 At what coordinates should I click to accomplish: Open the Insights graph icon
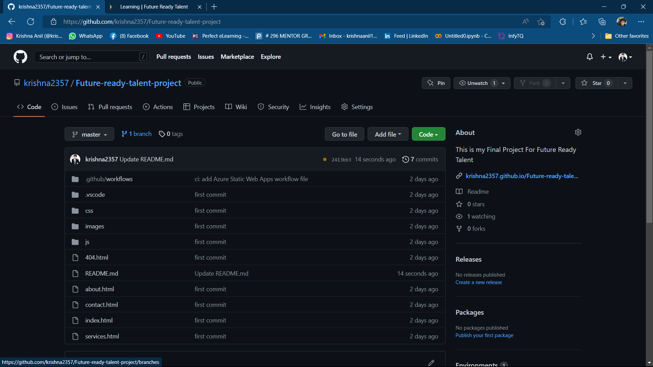(303, 107)
